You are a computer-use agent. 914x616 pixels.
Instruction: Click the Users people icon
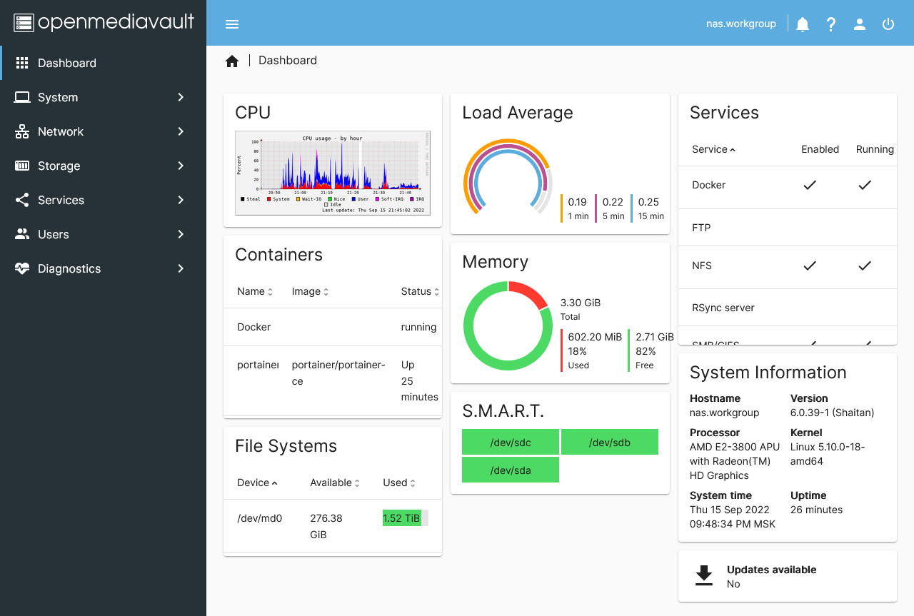22,234
